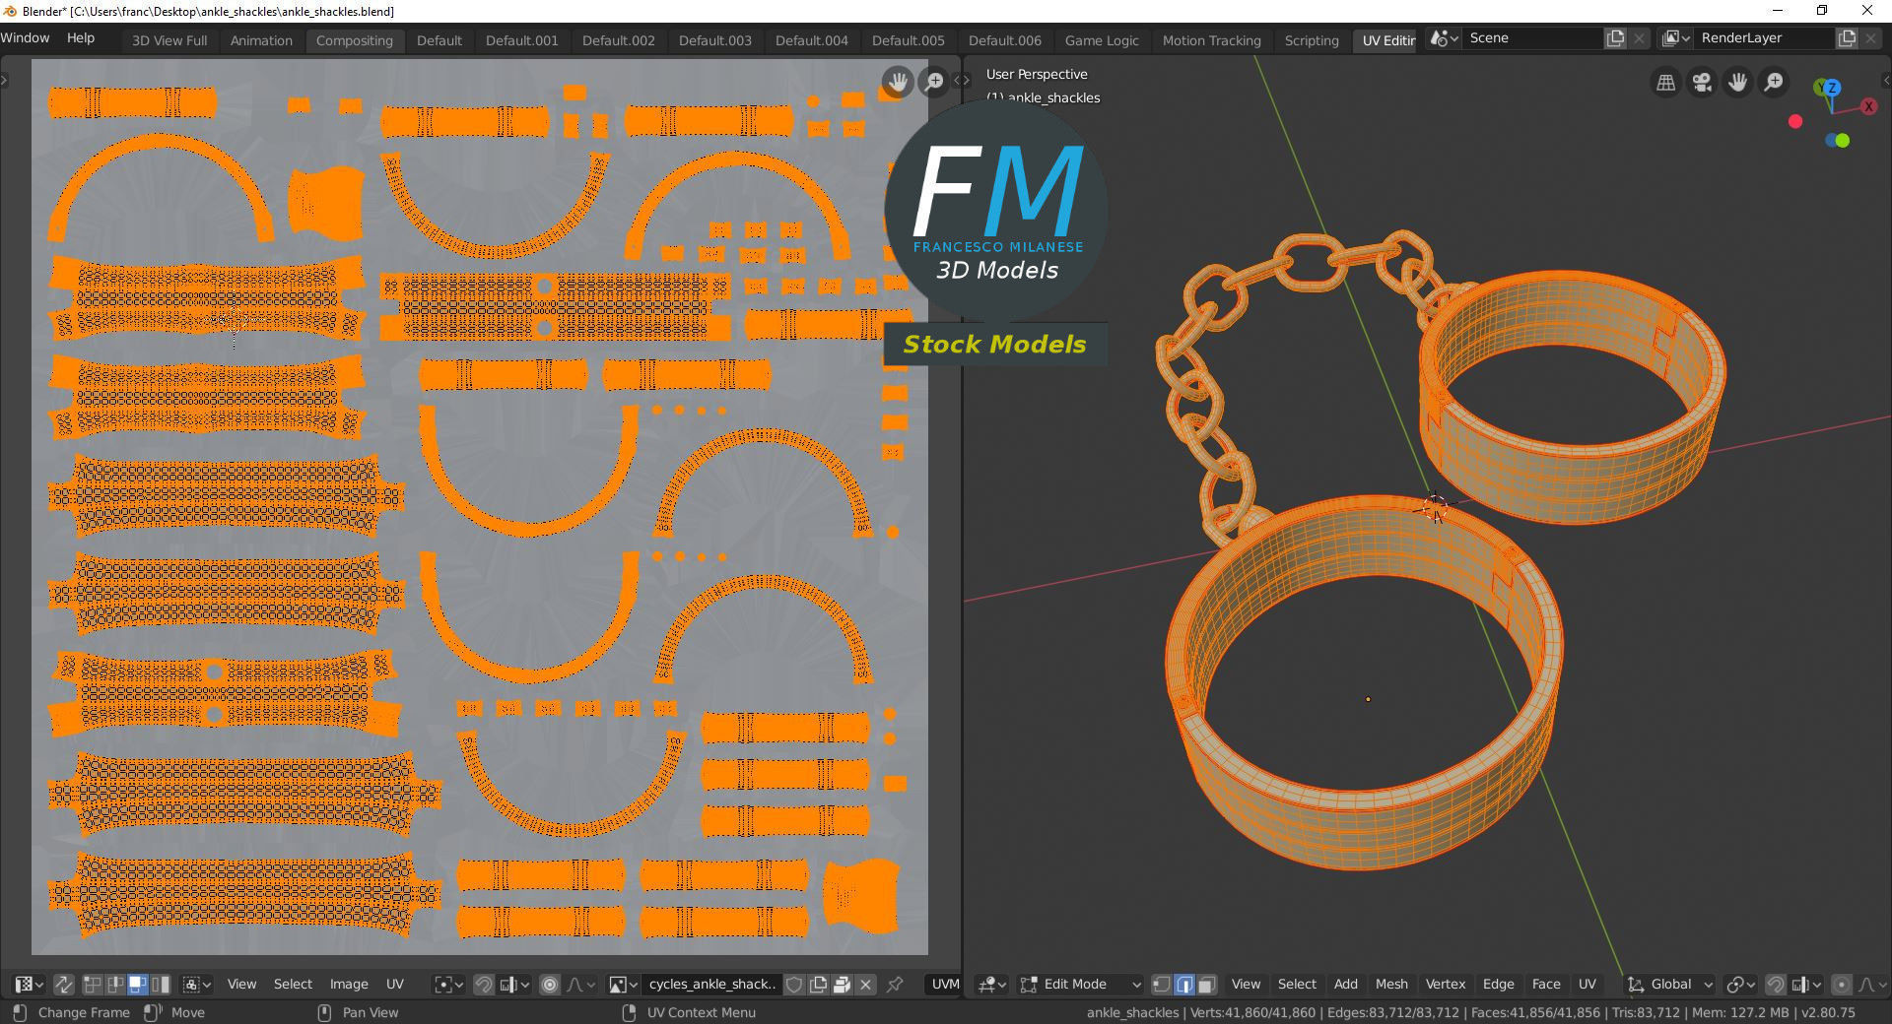Open UV editor Image menu

[349, 984]
